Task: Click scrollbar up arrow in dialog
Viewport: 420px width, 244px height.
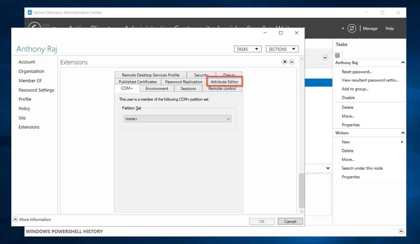Action: point(302,59)
